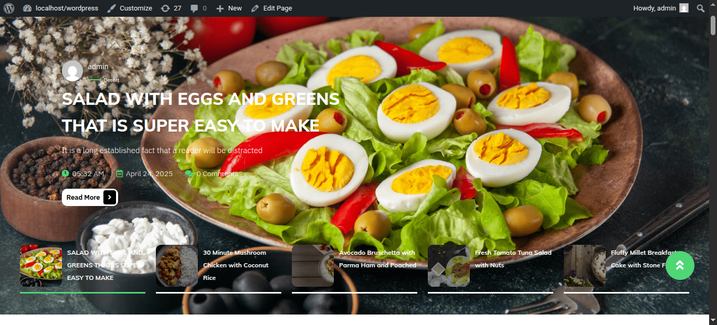Select the 30 Minute Mushroom Chicken thumbnail
Viewport: 717px width, 325px height.
tap(177, 266)
